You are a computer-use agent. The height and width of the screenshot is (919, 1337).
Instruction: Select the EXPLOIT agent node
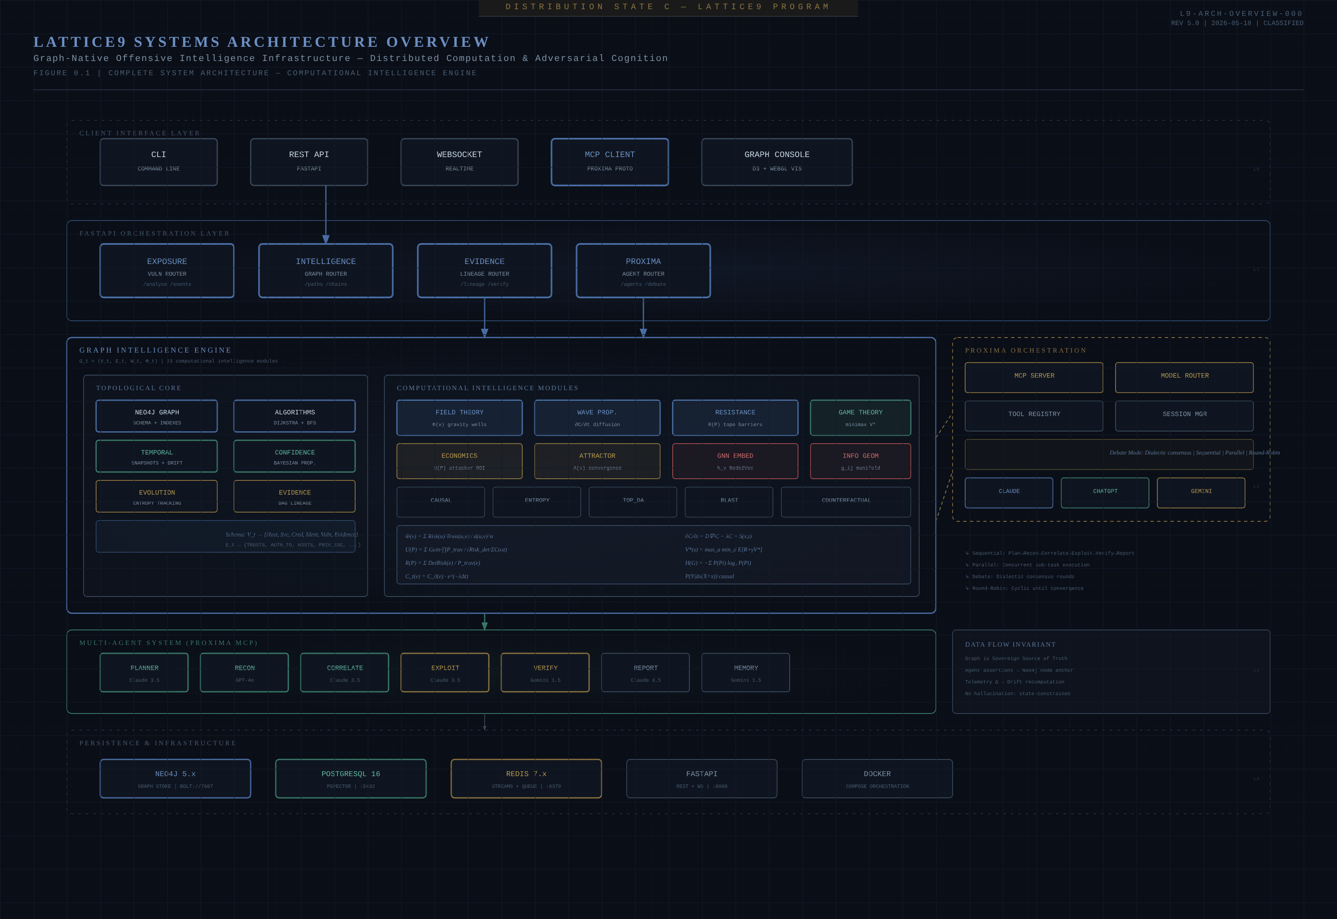pos(445,673)
